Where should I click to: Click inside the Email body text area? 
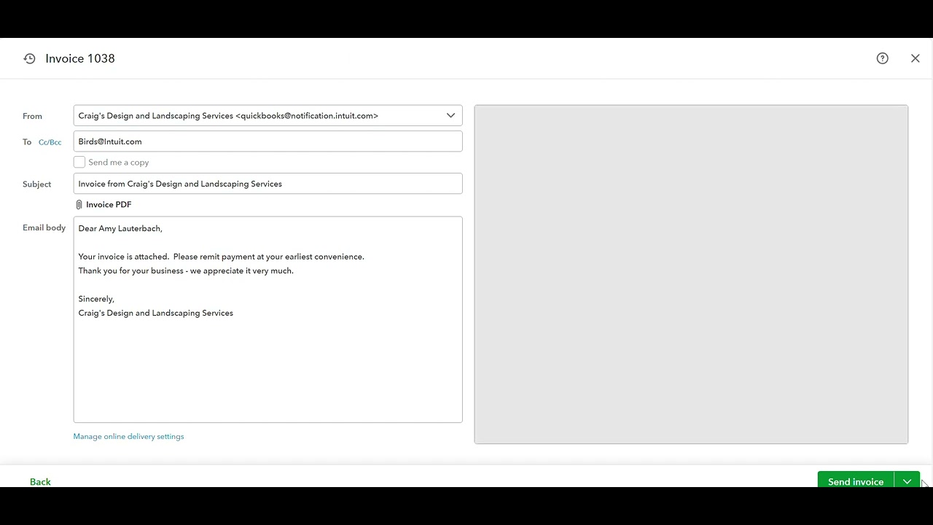(x=268, y=319)
